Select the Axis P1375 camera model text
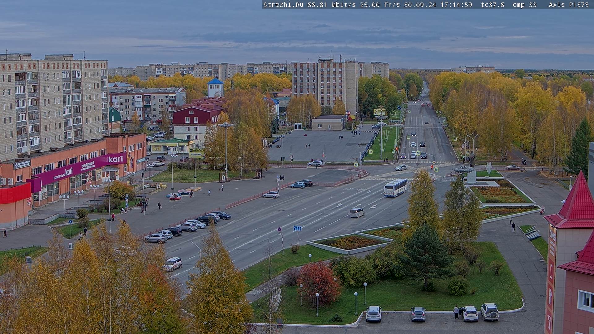Viewport: 594px width, 334px height. click(569, 5)
